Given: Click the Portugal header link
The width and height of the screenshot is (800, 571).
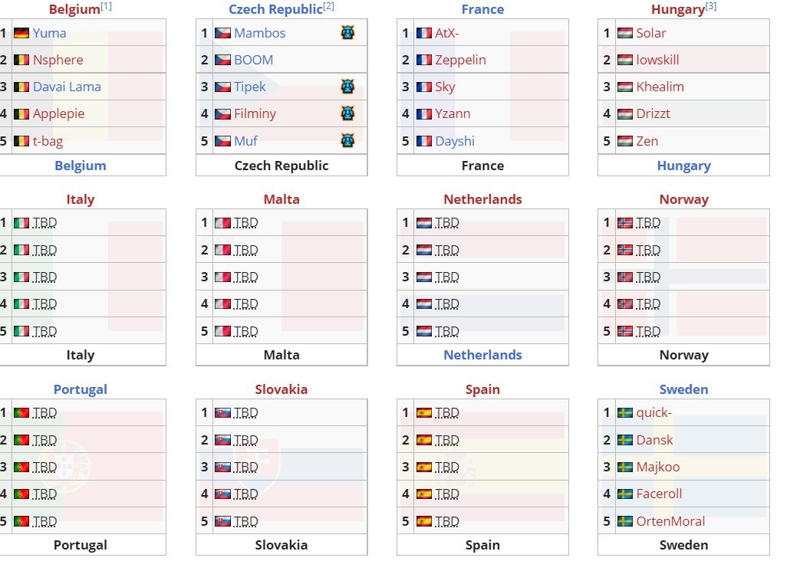Looking at the screenshot, I should click(x=80, y=389).
